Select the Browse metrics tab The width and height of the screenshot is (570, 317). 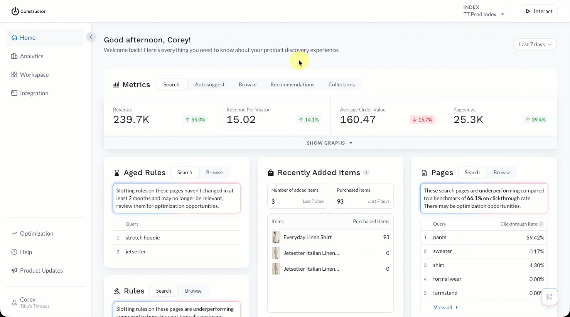248,84
